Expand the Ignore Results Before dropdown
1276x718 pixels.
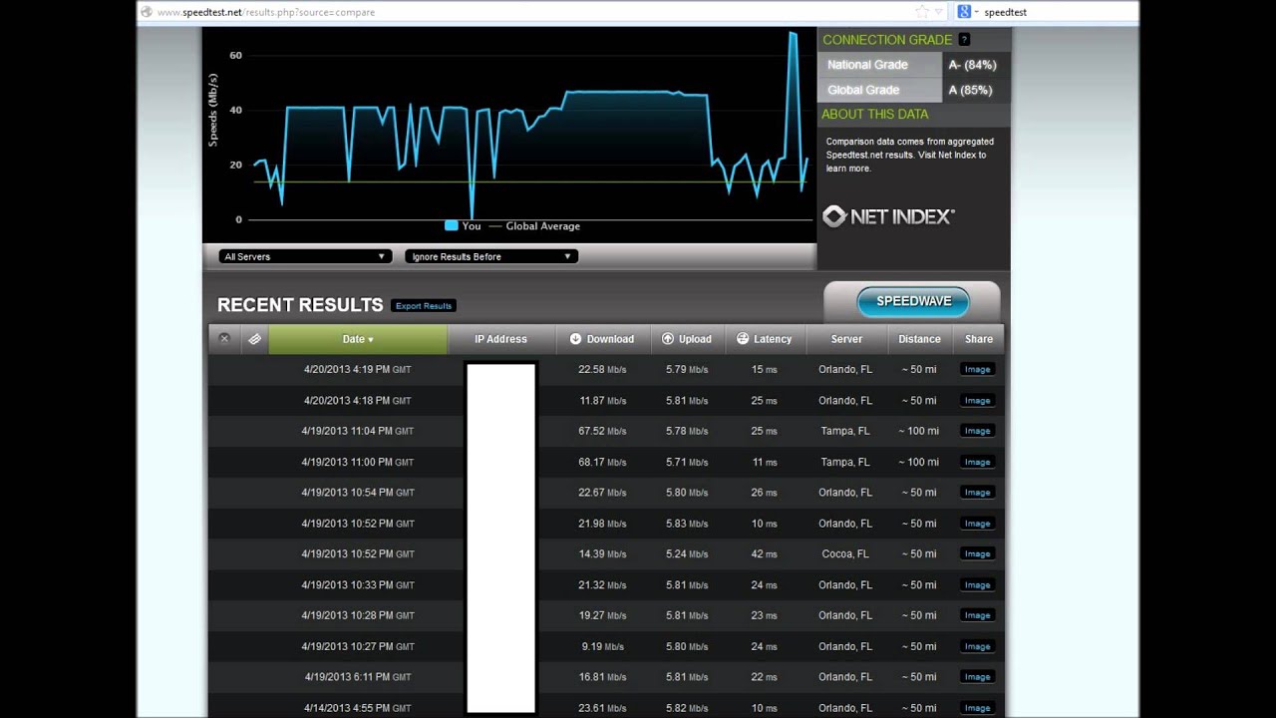[491, 256]
